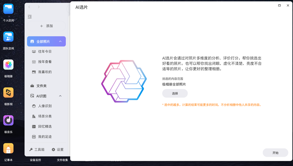Go forward with the right arrow

click(38, 7)
